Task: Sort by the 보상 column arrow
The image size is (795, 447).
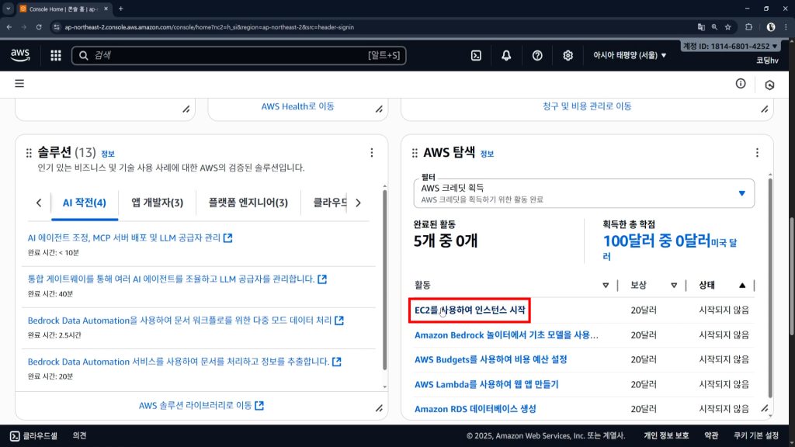Action: pos(674,286)
